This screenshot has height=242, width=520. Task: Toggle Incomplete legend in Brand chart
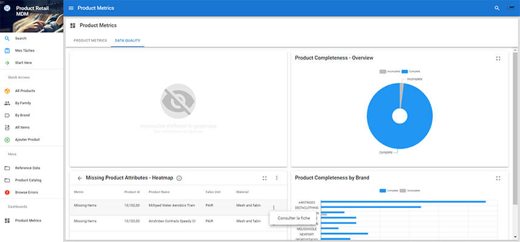tap(410, 190)
